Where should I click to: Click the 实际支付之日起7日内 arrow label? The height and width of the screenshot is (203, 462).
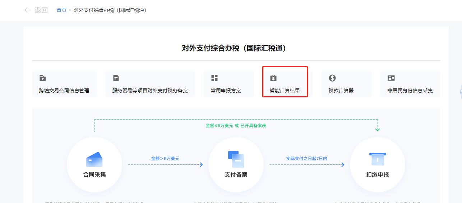click(x=306, y=158)
